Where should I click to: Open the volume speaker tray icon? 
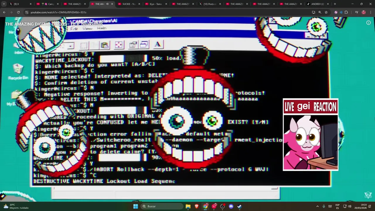350,206
